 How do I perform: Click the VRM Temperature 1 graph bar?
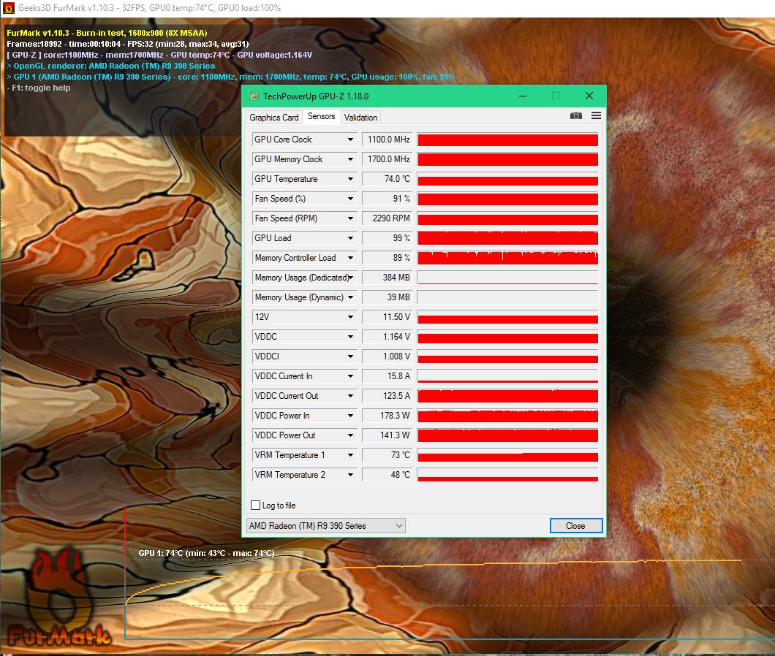click(x=507, y=455)
